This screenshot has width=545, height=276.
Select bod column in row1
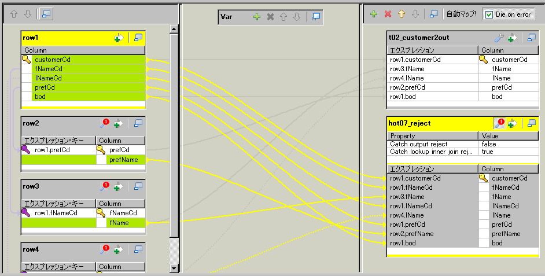(89, 97)
